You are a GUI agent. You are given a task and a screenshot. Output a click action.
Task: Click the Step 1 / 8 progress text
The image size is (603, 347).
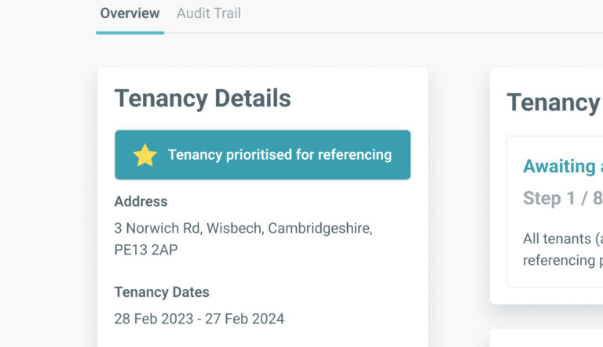(563, 198)
